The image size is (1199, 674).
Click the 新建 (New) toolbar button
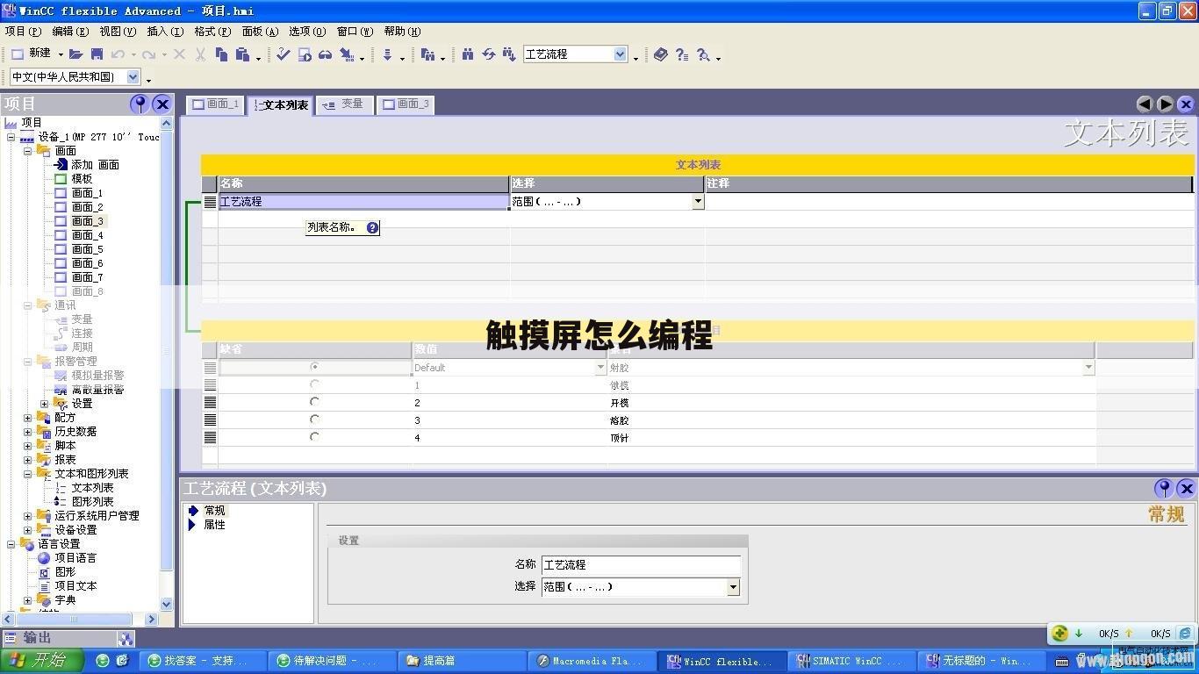(x=31, y=54)
